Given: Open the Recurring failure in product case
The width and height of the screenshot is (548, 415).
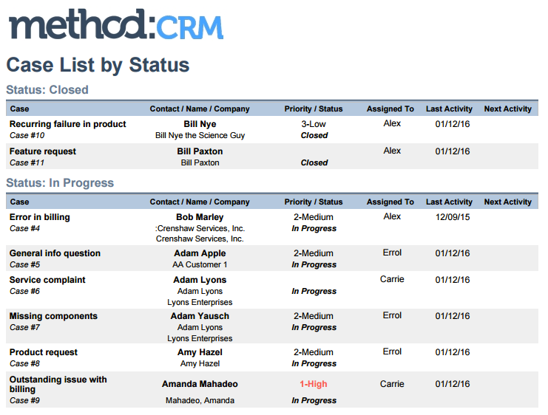Looking at the screenshot, I should point(67,124).
